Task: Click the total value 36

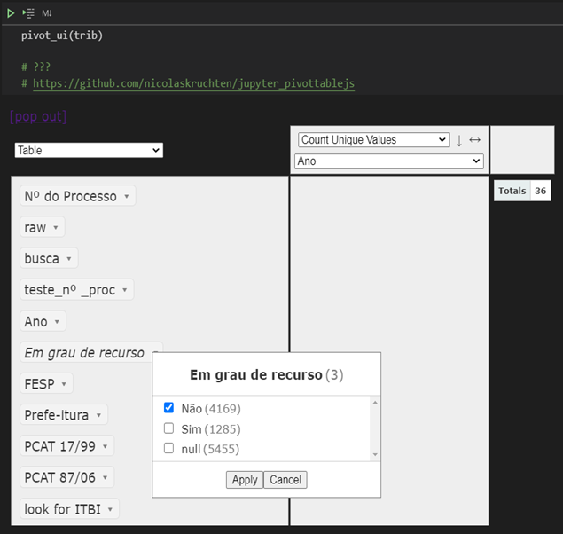Action: point(540,191)
